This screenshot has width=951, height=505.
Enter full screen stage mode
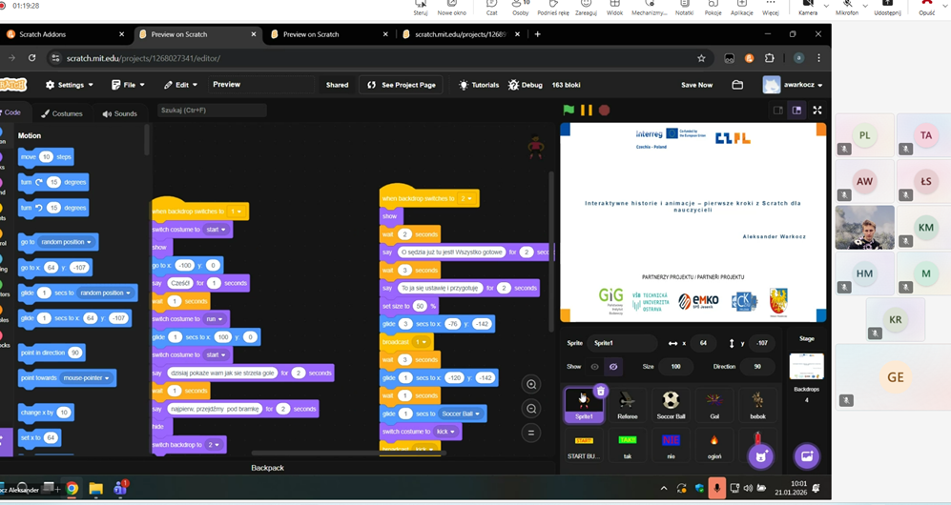[x=817, y=111]
